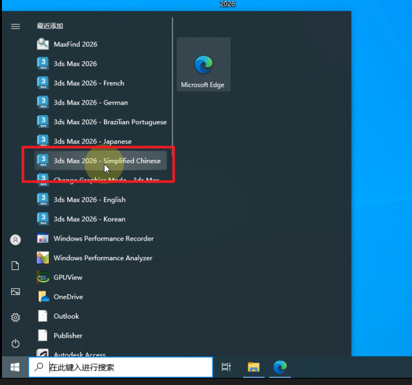The height and width of the screenshot is (385, 412).
Task: Select the "Publisher" label
Action: pyautogui.click(x=68, y=336)
